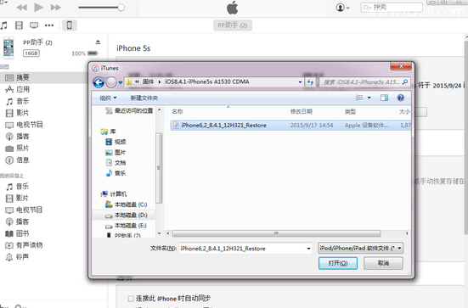Viewport: 468px width, 308px height.
Task: Click the 打开(O) button
Action: click(338, 263)
